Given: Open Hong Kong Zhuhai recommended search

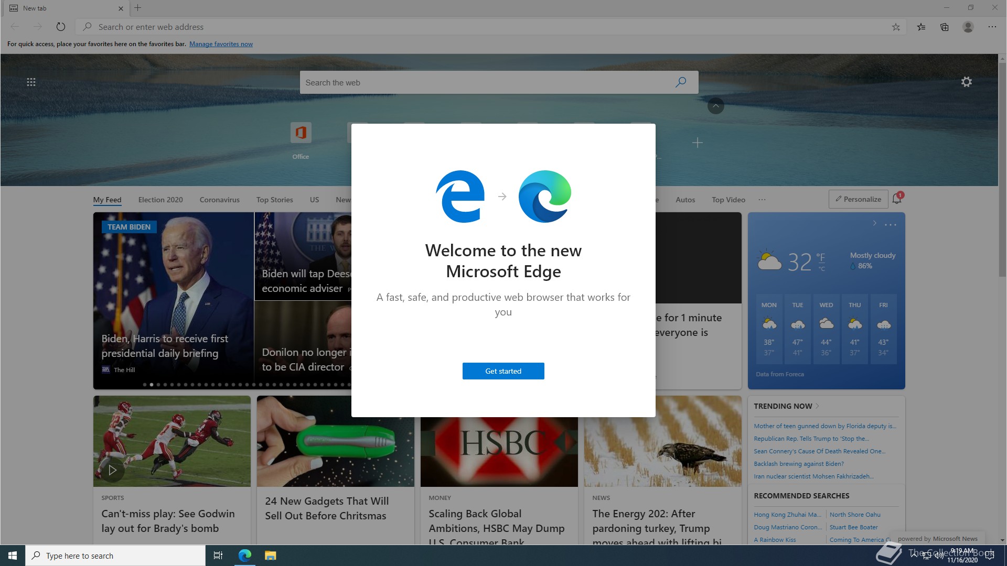Looking at the screenshot, I should click(x=787, y=515).
